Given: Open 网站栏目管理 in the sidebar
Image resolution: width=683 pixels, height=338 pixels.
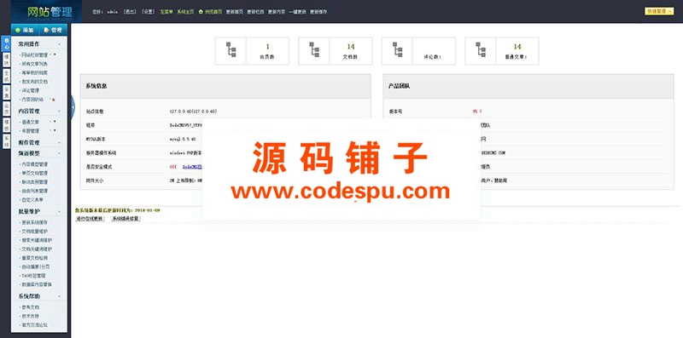Looking at the screenshot, I should [34, 55].
